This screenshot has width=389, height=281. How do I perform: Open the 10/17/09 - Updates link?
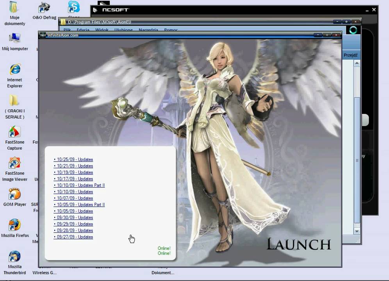73,179
